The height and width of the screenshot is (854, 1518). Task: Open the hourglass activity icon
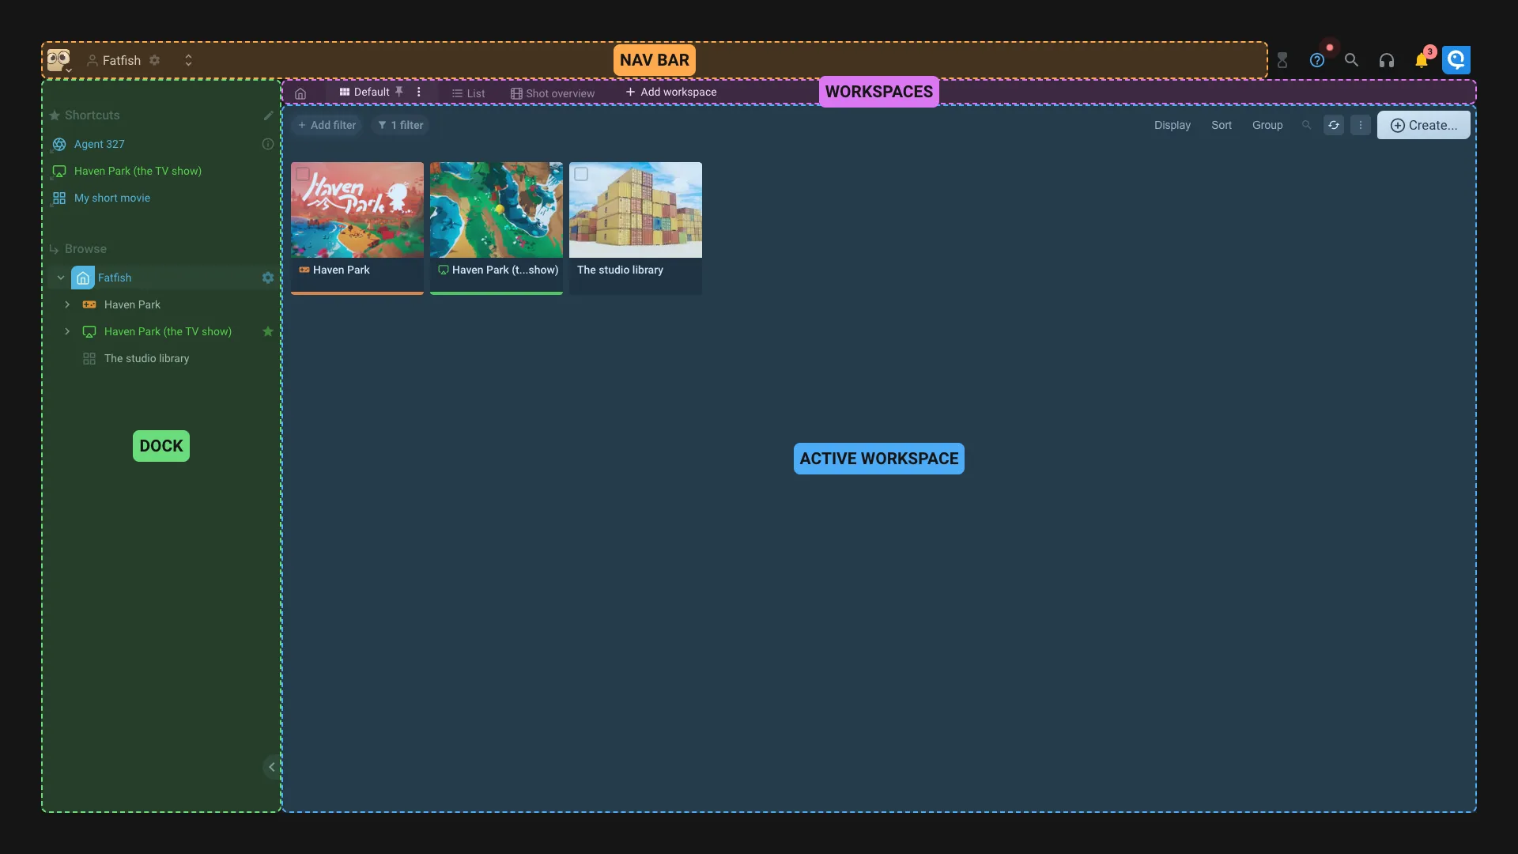(1282, 61)
